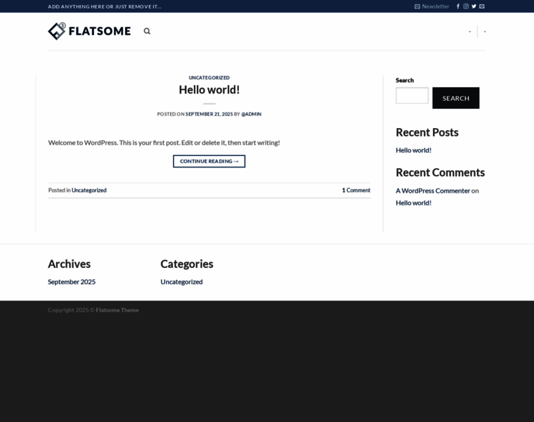Open the Facebook social icon
This screenshot has width=534, height=422.
point(458,6)
